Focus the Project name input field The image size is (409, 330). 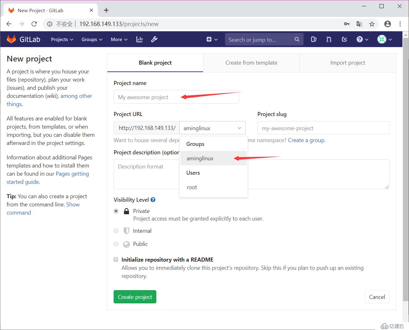tap(176, 97)
